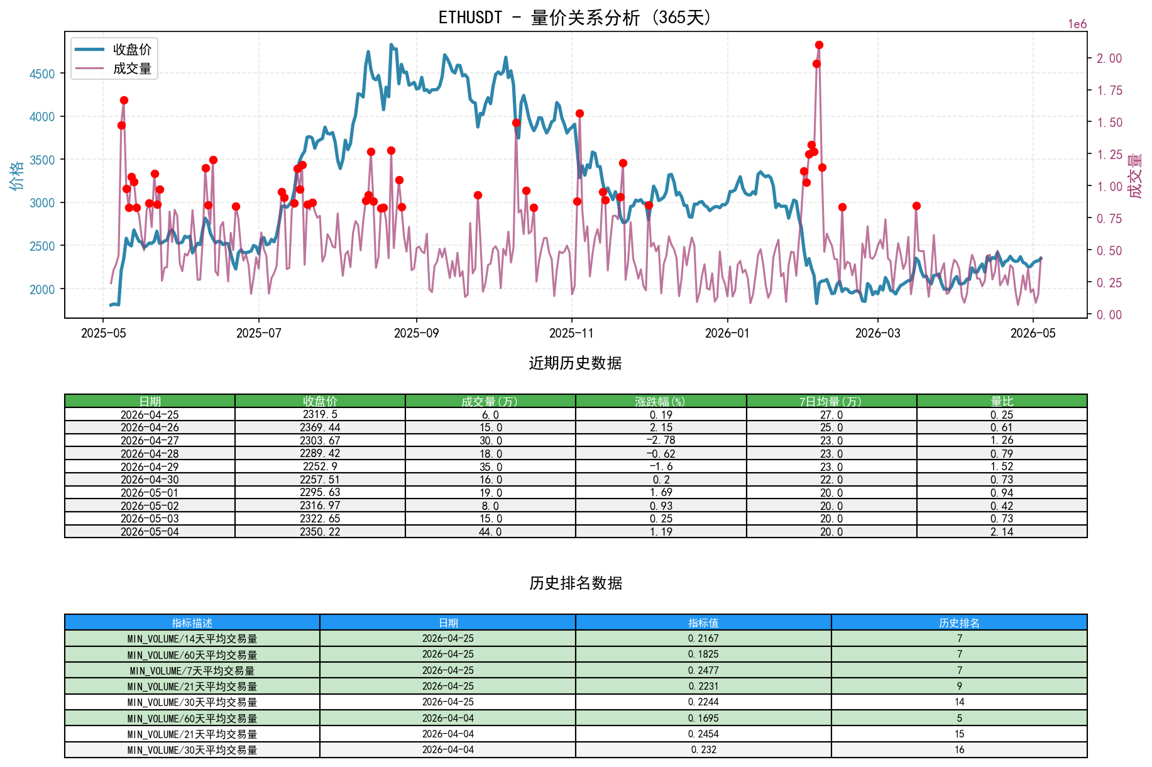This screenshot has width=1152, height=767.
Task: Click the closing price 2322.65
Action: pos(321,519)
